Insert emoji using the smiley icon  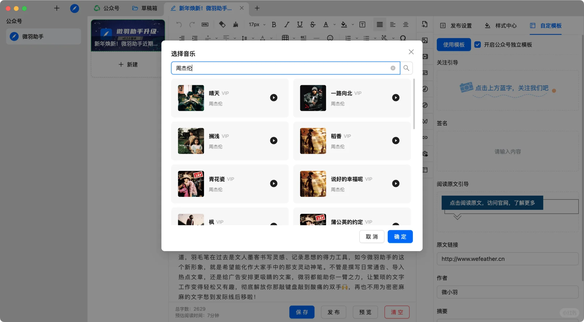(330, 38)
